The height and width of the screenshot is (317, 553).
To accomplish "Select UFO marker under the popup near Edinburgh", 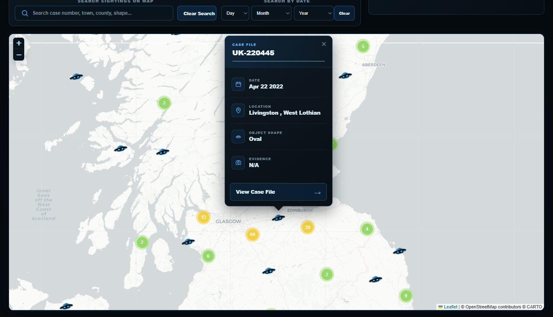I will coord(278,218).
